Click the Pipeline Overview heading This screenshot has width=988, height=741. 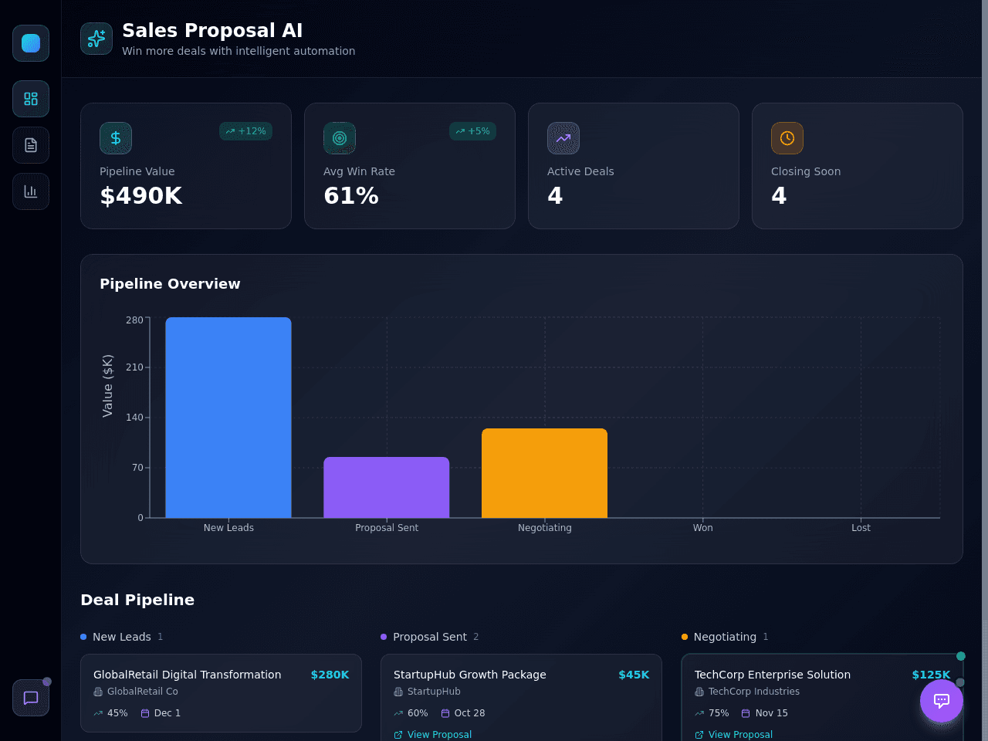coord(170,283)
